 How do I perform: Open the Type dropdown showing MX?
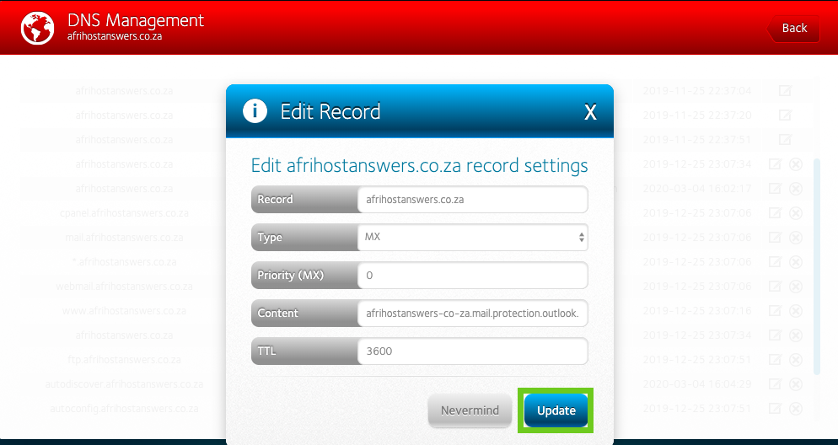(x=472, y=237)
